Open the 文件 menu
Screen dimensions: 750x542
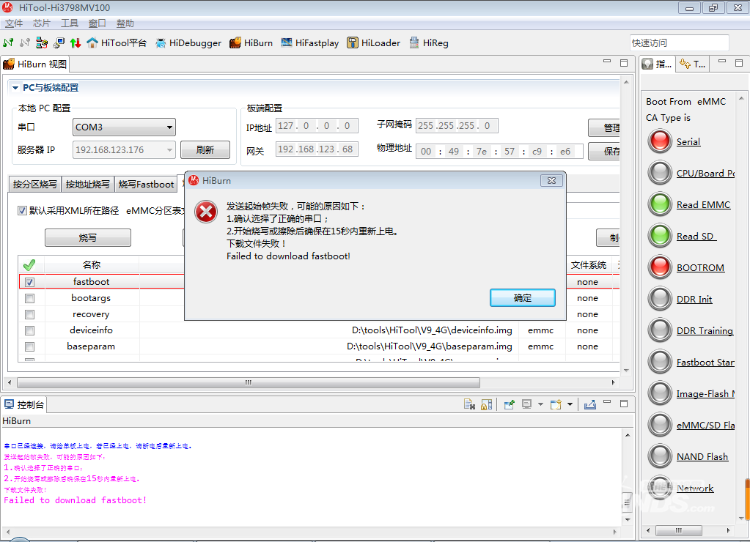pyautogui.click(x=14, y=23)
